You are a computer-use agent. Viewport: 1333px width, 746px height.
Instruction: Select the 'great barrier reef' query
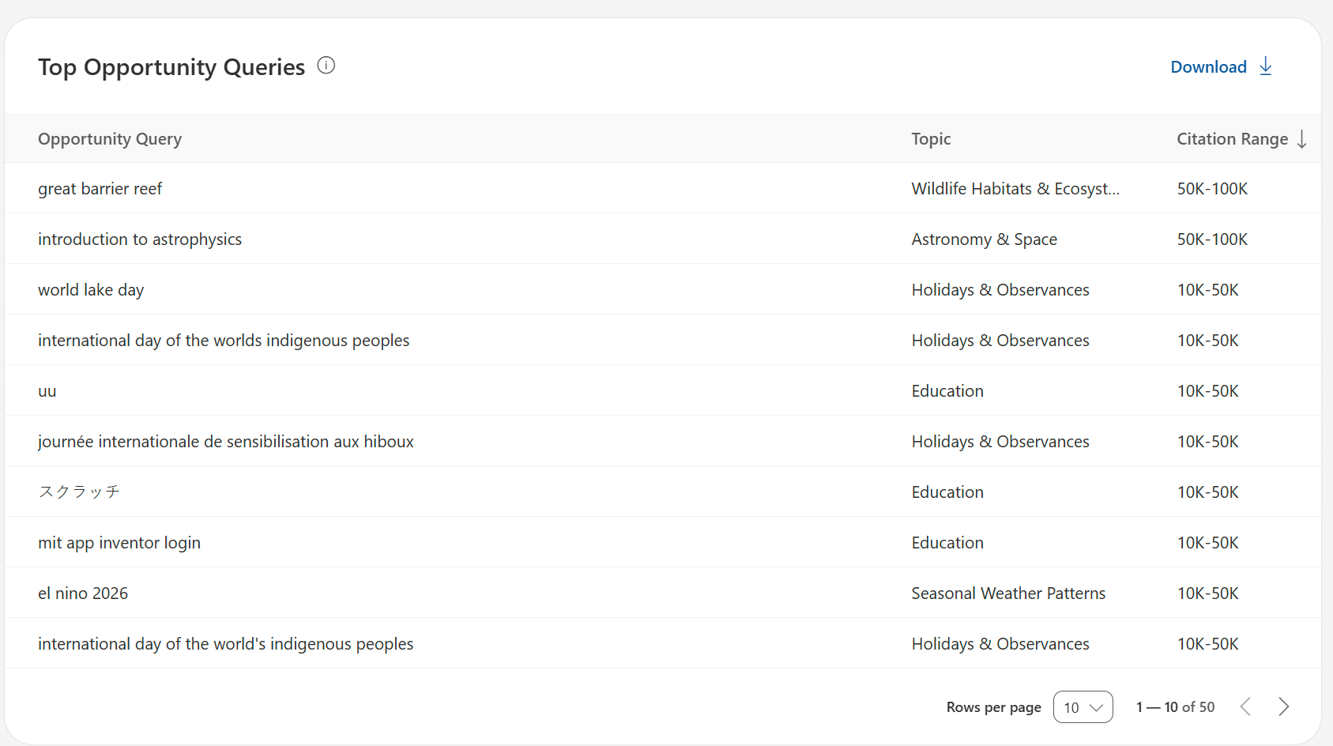(100, 189)
